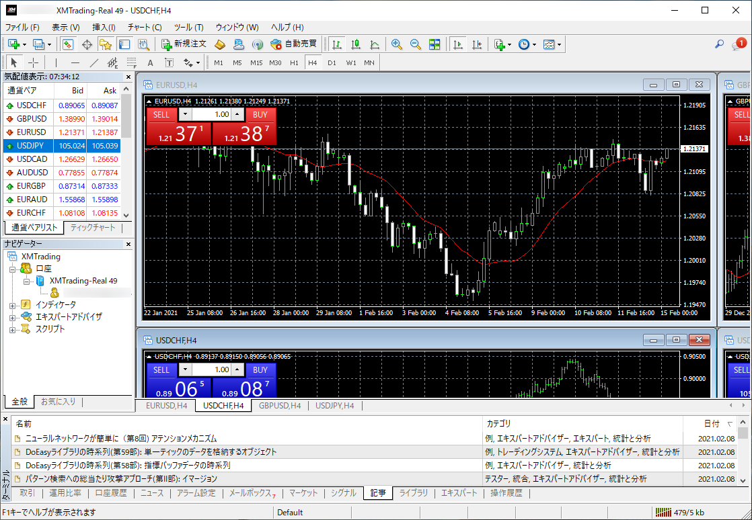The image size is (752, 520).
Task: Switch to the GBPUSD,H4 chart tab
Action: 280,406
